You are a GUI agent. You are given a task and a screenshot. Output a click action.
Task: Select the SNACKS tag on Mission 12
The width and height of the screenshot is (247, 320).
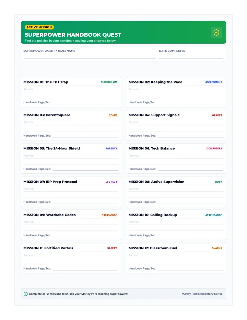217,248
